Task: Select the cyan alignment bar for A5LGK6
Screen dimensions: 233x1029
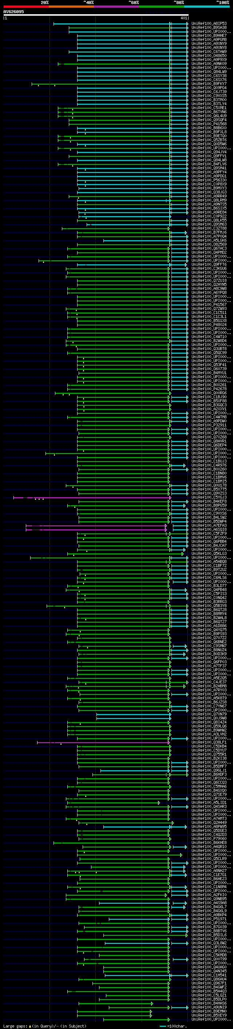Action: [137, 240]
